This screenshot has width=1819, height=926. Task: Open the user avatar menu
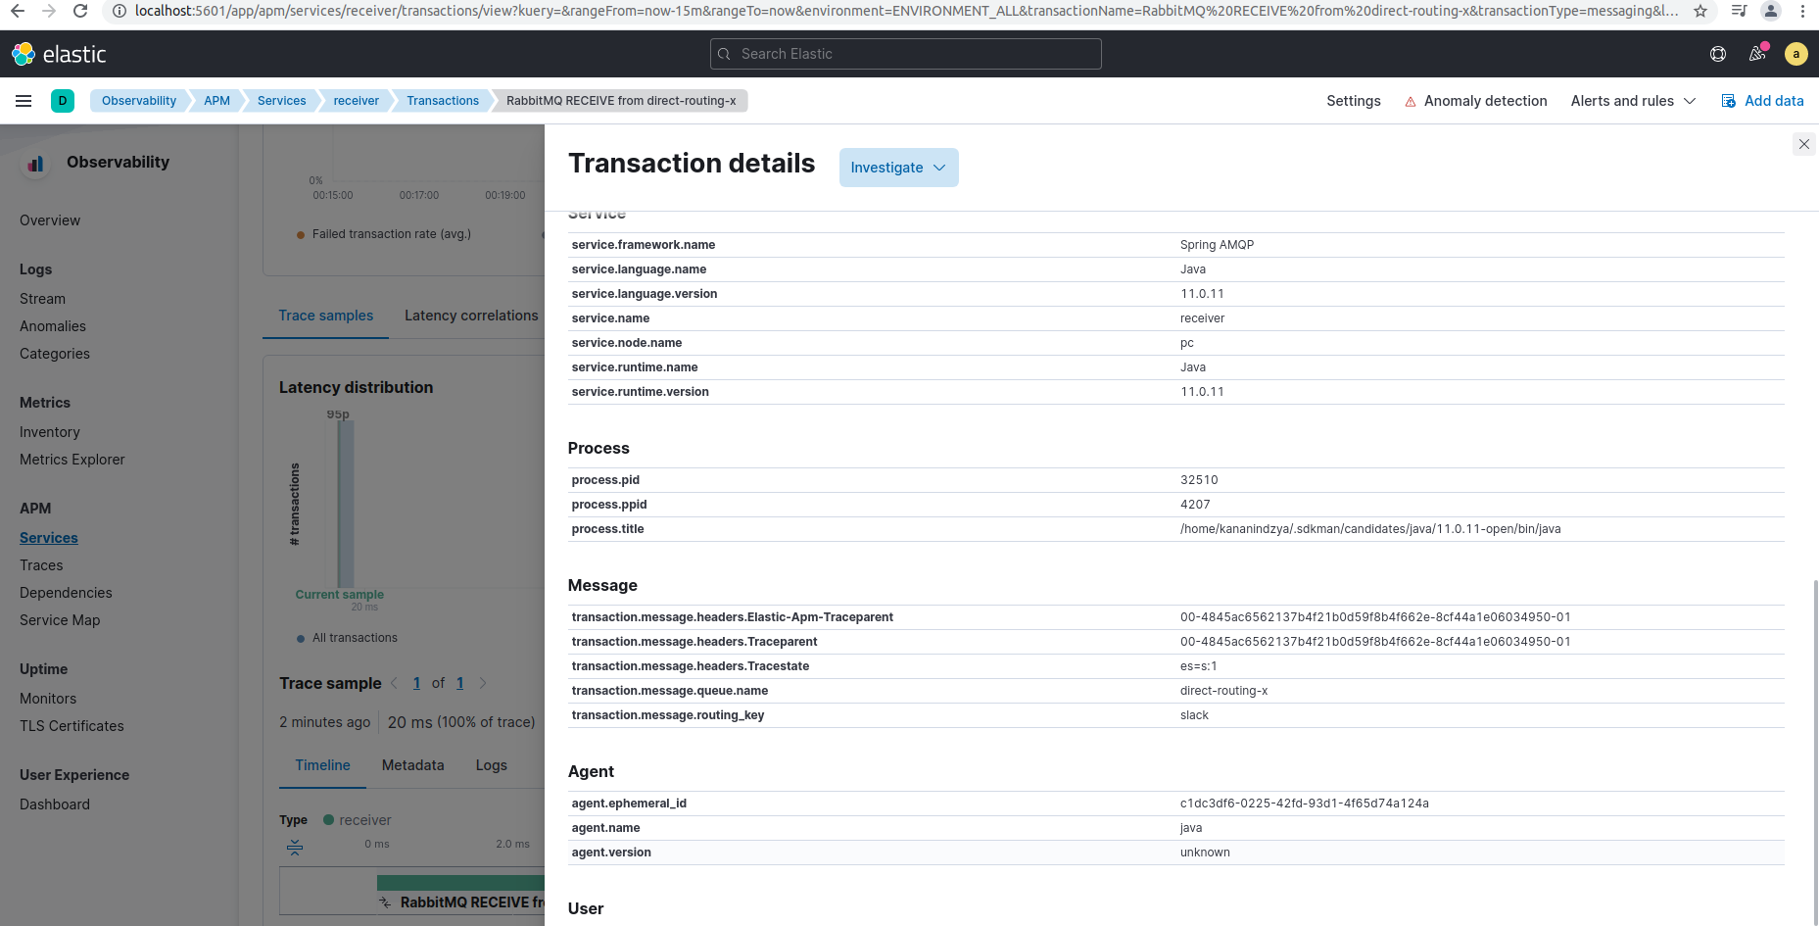tap(1796, 54)
